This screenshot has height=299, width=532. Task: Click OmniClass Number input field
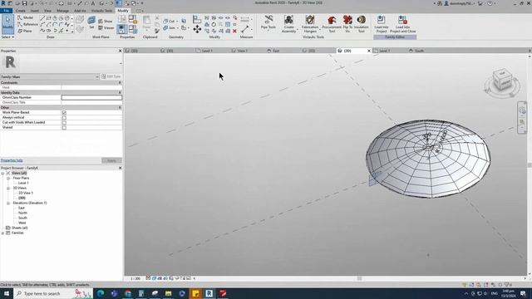[x=91, y=98]
